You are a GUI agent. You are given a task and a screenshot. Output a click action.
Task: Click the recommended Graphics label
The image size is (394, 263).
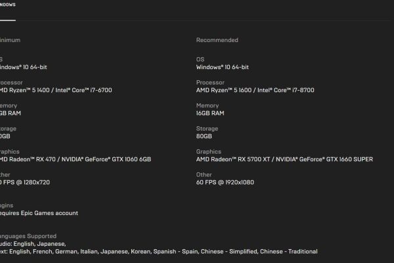tap(209, 152)
